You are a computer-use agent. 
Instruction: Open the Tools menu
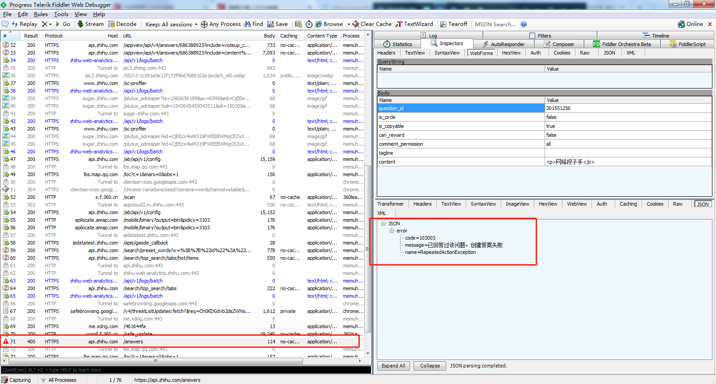tap(61, 14)
